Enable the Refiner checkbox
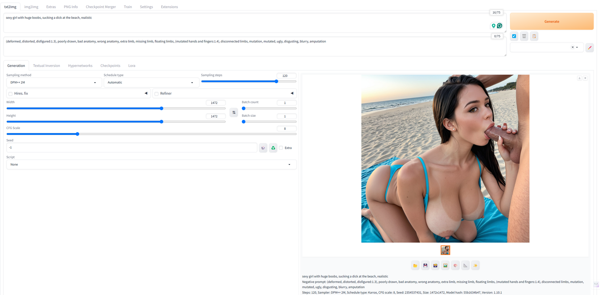This screenshot has width=600, height=295. tap(157, 94)
